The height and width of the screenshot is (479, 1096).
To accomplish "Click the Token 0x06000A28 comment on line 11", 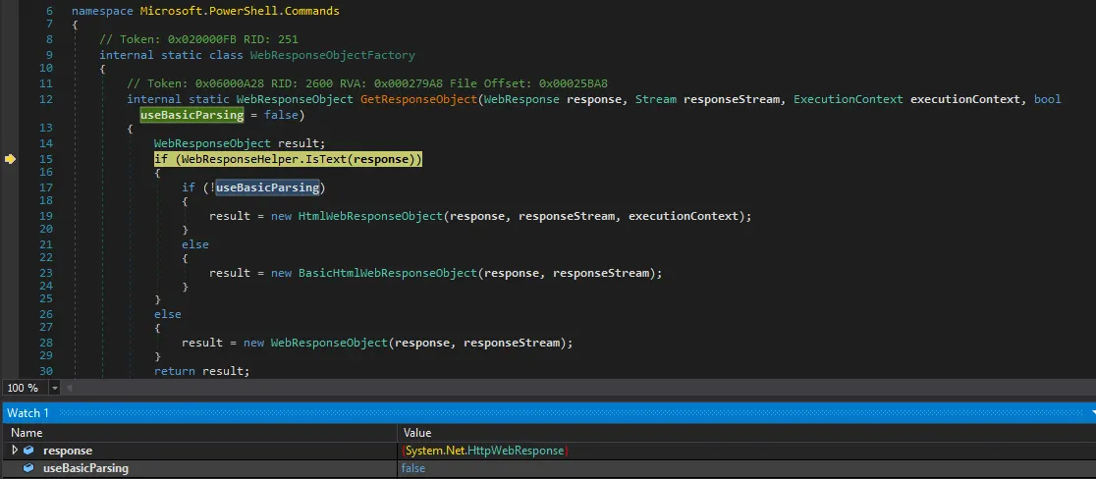I will (x=367, y=83).
